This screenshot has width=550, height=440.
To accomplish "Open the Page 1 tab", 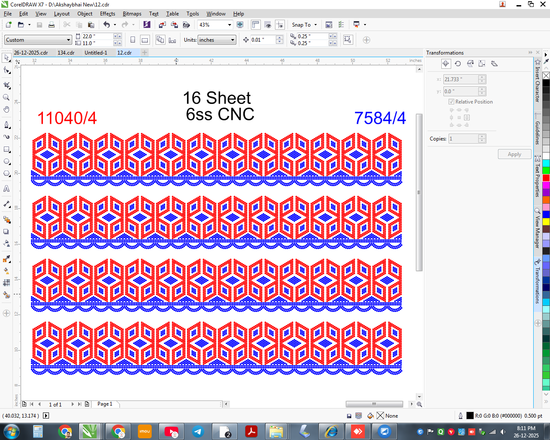I will click(x=105, y=404).
